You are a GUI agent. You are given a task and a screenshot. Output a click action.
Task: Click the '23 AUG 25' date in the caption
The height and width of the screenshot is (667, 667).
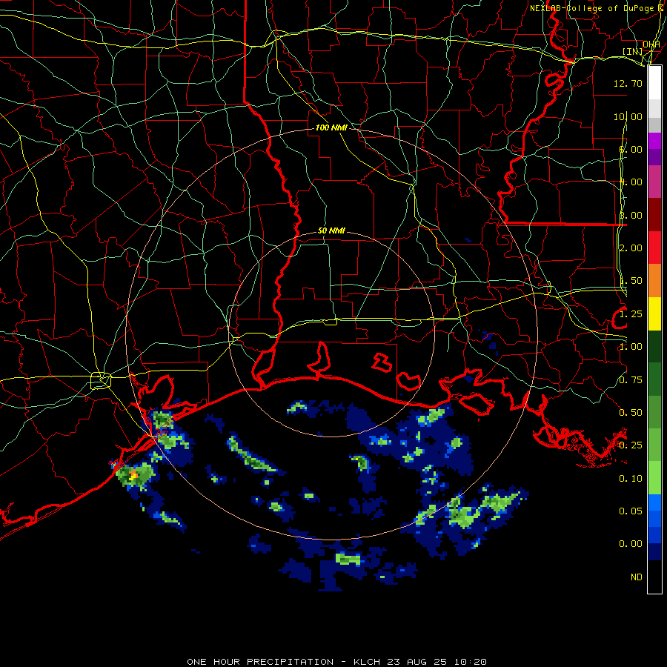click(x=417, y=662)
